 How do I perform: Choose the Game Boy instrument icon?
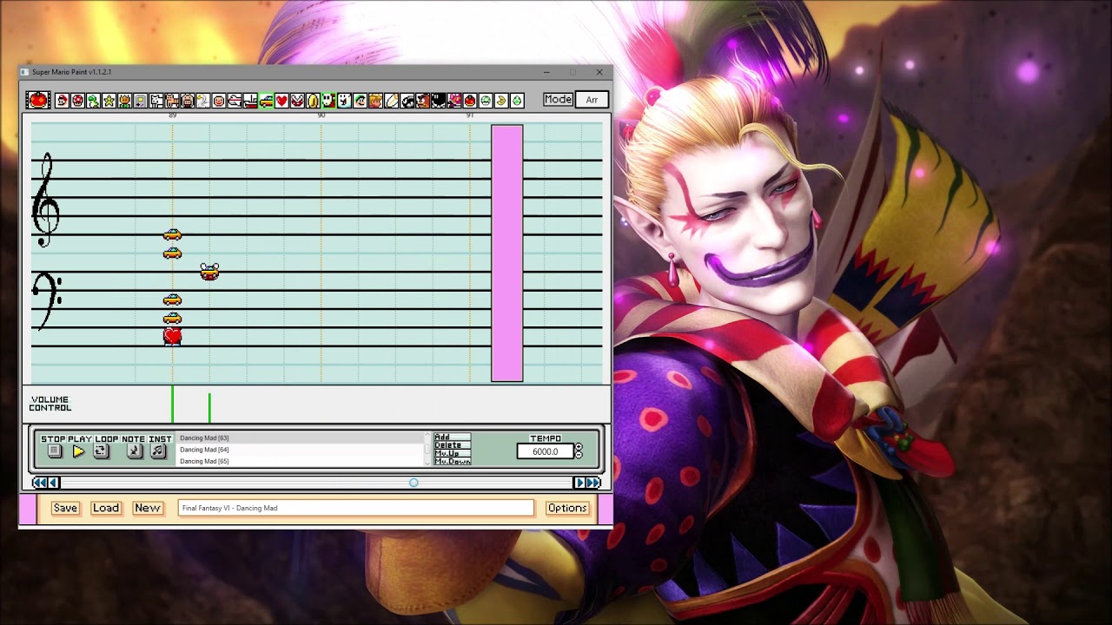coord(140,101)
